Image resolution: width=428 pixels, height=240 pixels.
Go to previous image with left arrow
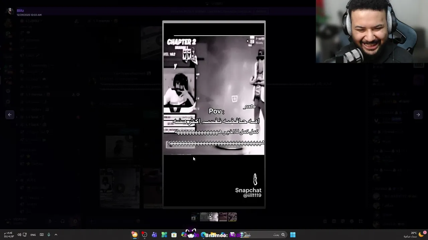pos(10,115)
